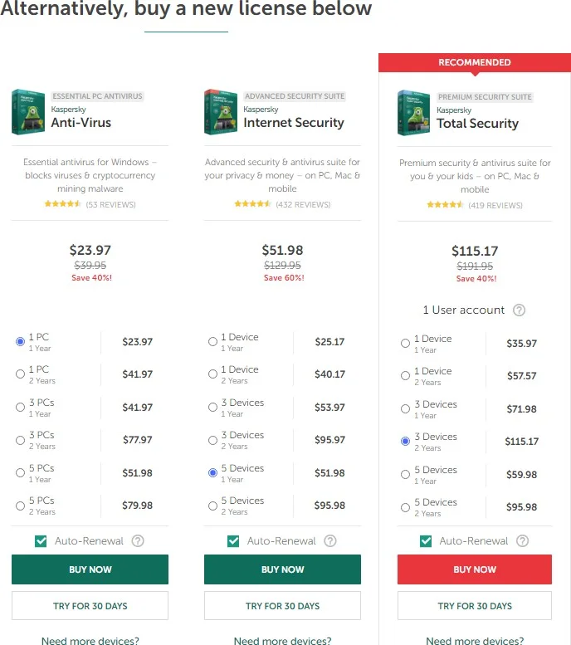
Task: Click help icon next to Anti-Virus Auto-Renewal
Action: [138, 541]
